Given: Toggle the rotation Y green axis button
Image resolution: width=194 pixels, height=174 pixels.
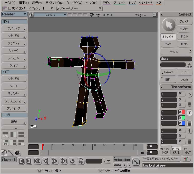Looking at the screenshot, I should click(182, 118).
